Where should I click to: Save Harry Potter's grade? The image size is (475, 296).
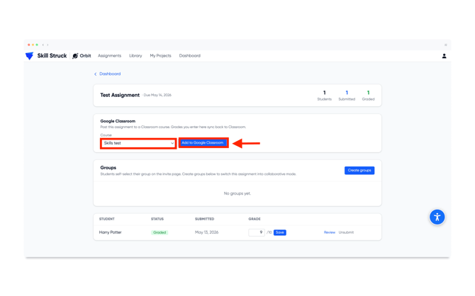pos(279,232)
